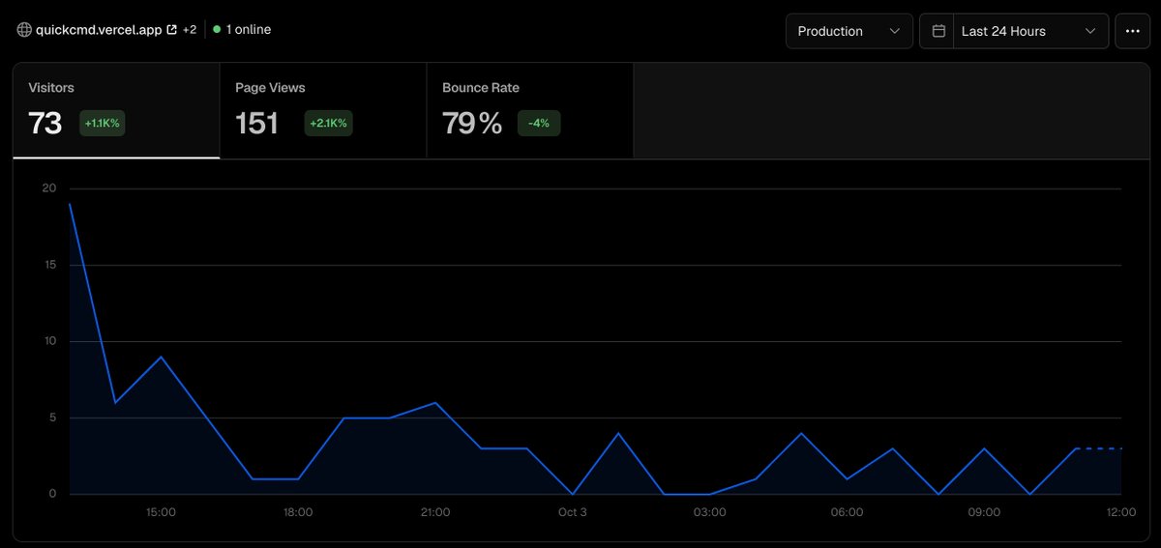Screen dimensions: 1161x548
Task: Click the 20 y-axis label
Action: coord(49,188)
